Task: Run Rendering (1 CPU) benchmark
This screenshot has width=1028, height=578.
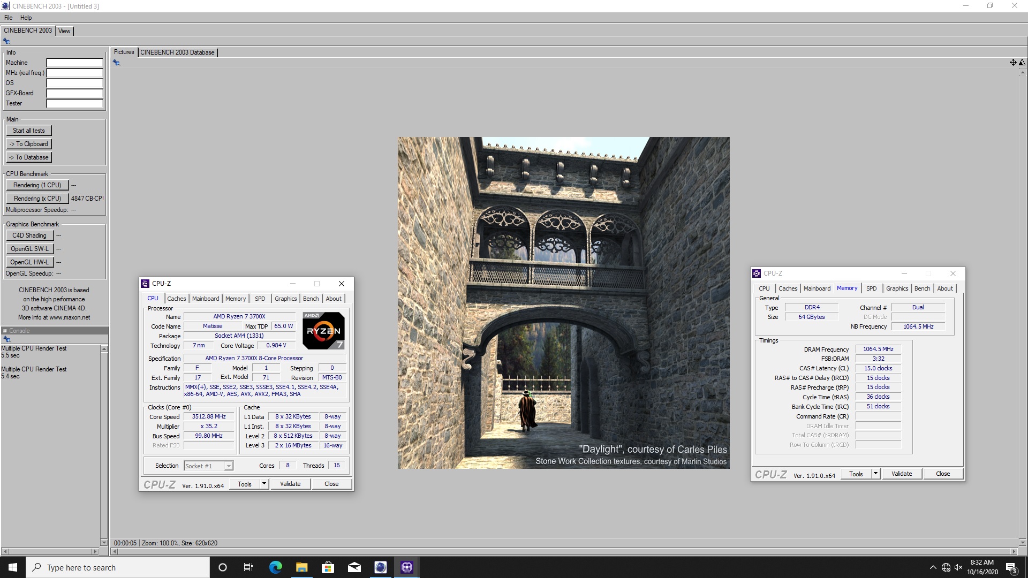Action: tap(37, 185)
